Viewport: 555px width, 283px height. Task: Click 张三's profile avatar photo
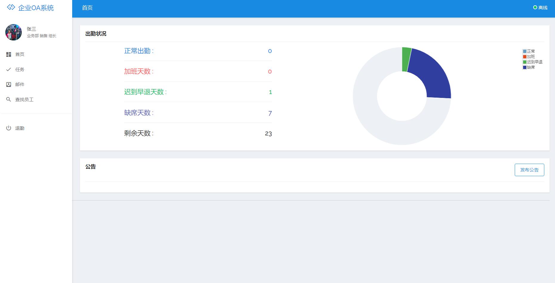pyautogui.click(x=13, y=32)
